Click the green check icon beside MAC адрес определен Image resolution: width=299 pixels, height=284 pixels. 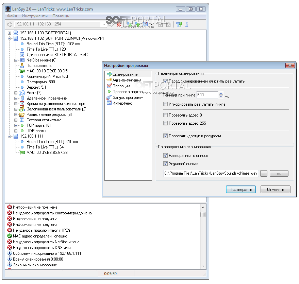point(9,236)
